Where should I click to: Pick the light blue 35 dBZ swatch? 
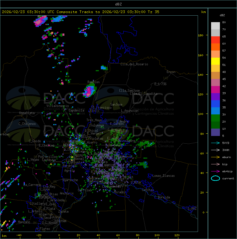tap(215, 111)
